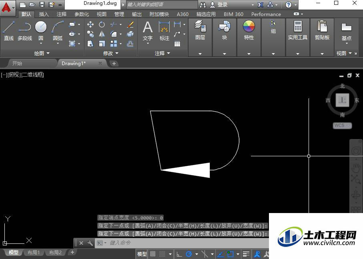The image size is (363, 259).
Task: Toggle polar tracking in status bar
Action: point(189,254)
